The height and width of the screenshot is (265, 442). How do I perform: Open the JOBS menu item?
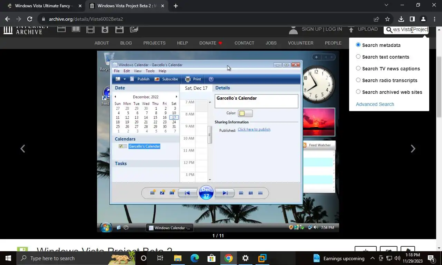(x=271, y=43)
